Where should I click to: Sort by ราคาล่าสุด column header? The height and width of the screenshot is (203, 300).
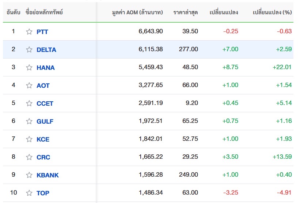pyautogui.click(x=186, y=12)
